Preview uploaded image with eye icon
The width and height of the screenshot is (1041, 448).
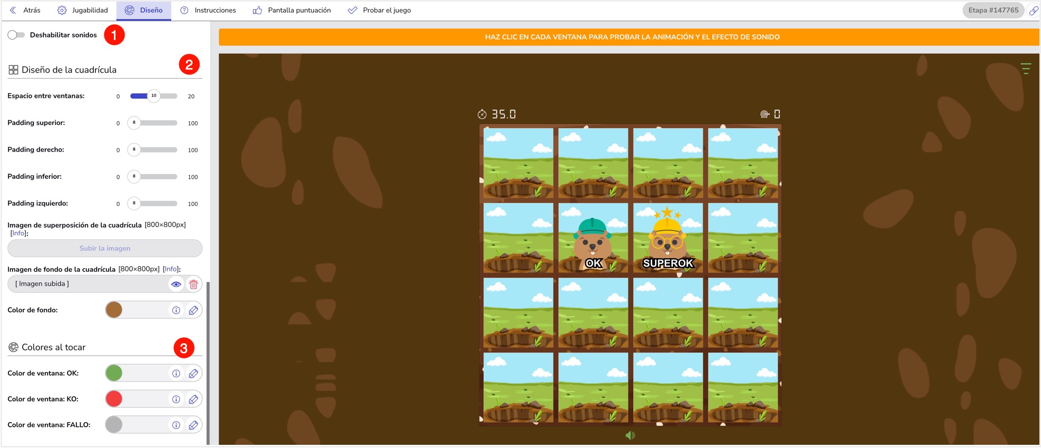click(x=176, y=284)
